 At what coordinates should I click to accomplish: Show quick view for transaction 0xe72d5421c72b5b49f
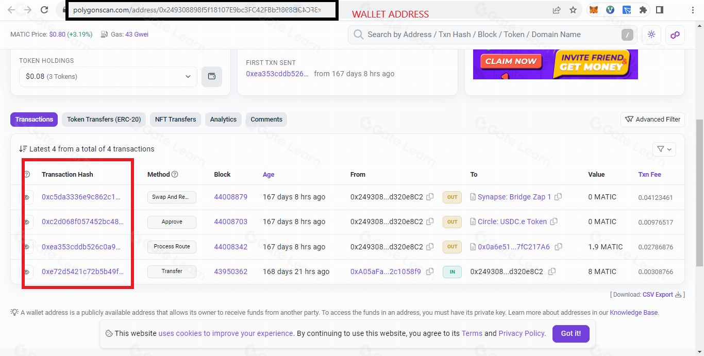(26, 272)
